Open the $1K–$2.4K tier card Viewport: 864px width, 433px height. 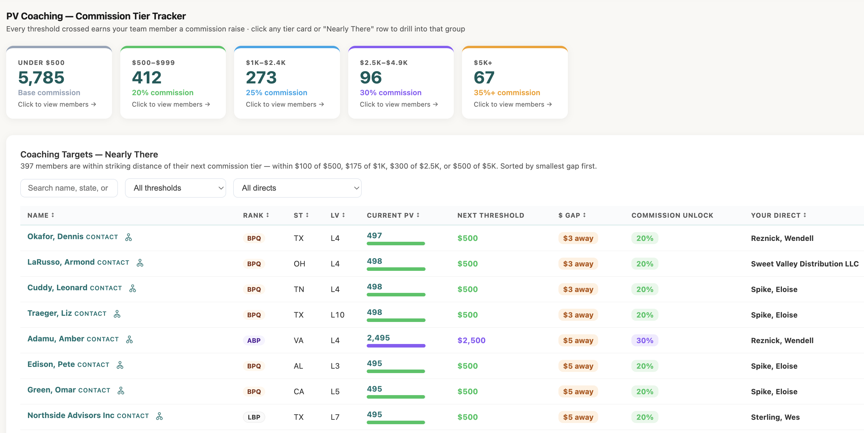(287, 83)
